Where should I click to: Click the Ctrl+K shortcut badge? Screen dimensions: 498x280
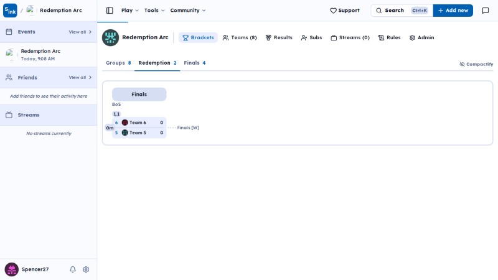coord(419,11)
